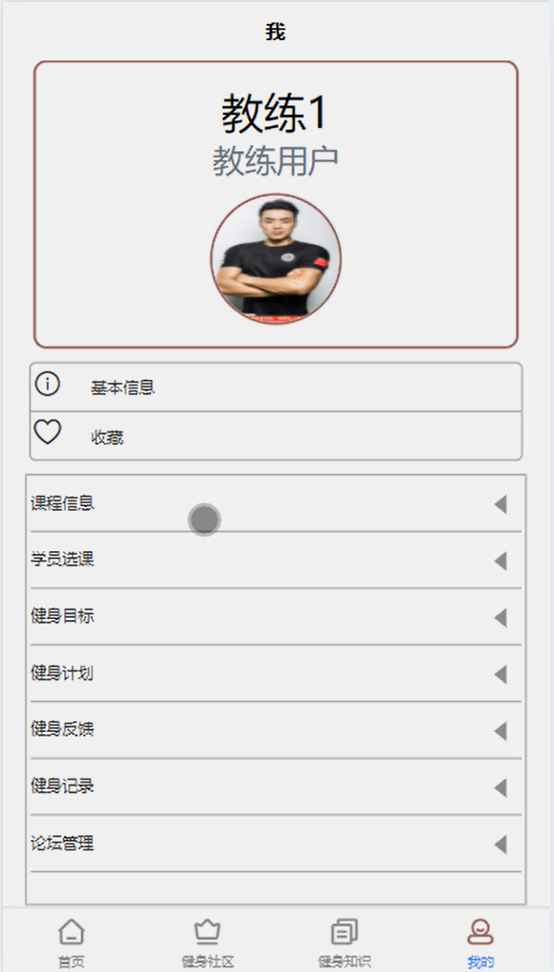This screenshot has height=972, width=554.
Task: Expand the 健身反馈 arrow
Action: point(500,731)
